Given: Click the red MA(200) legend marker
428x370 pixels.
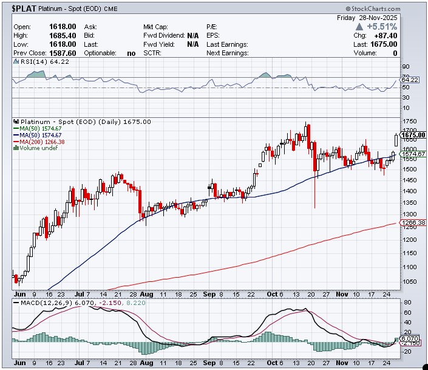Looking at the screenshot, I should (x=16, y=142).
